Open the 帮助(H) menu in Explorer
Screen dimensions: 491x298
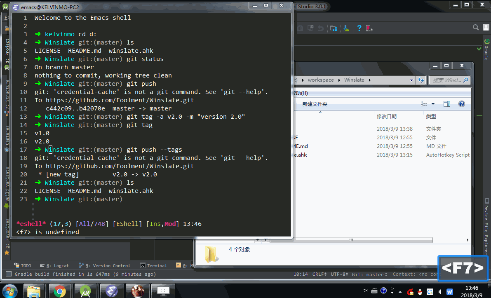(x=300, y=93)
